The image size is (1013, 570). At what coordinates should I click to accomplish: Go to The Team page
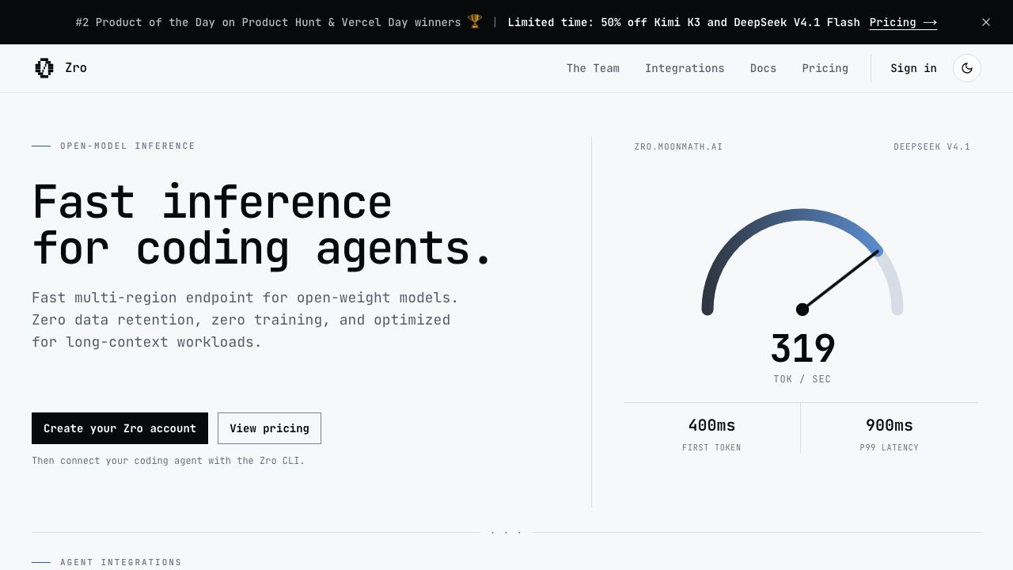pyautogui.click(x=593, y=68)
